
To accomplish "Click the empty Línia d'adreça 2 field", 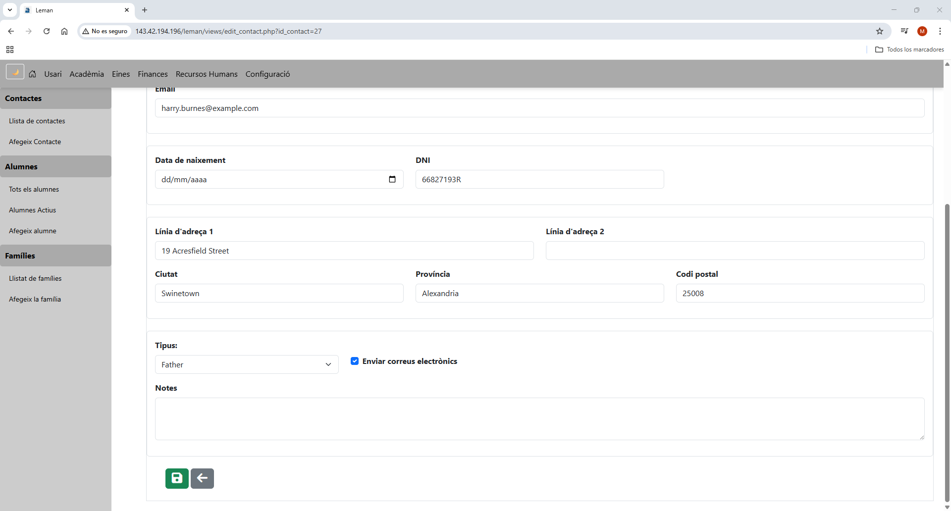I will click(735, 251).
